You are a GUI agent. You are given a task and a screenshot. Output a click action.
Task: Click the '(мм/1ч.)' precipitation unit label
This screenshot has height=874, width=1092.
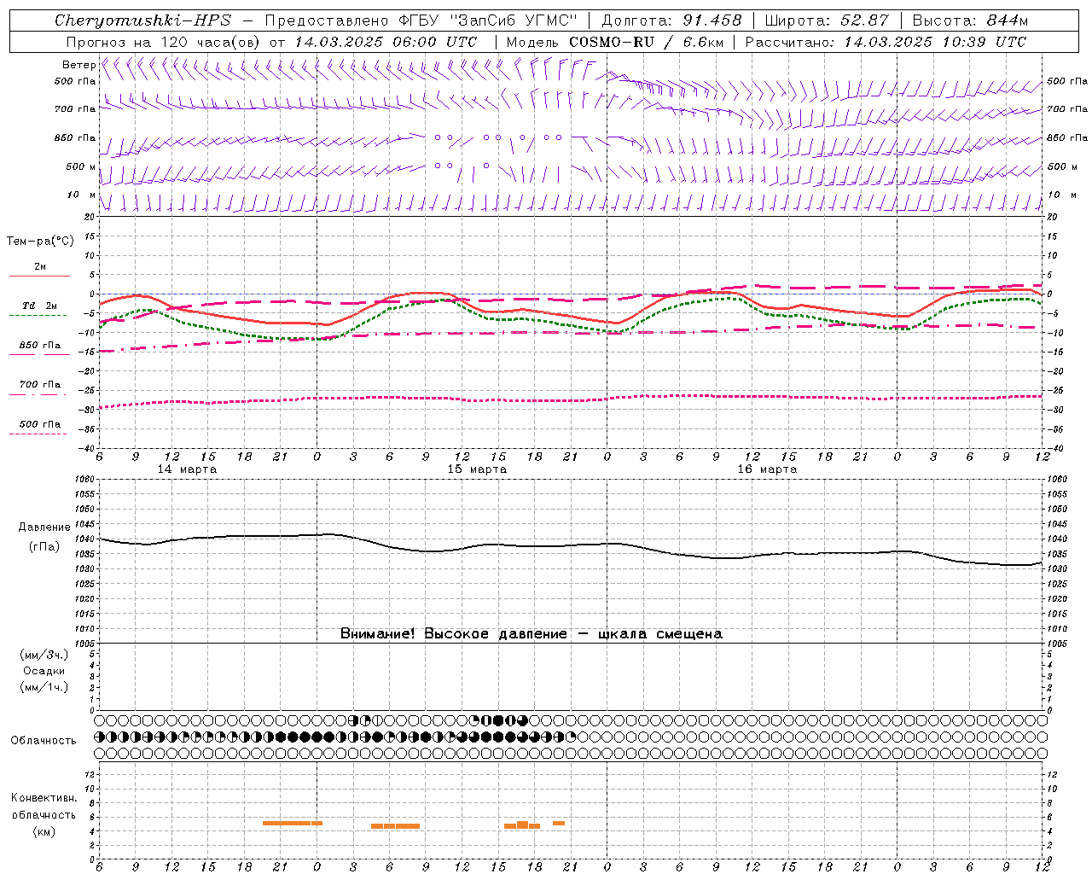pyautogui.click(x=44, y=687)
